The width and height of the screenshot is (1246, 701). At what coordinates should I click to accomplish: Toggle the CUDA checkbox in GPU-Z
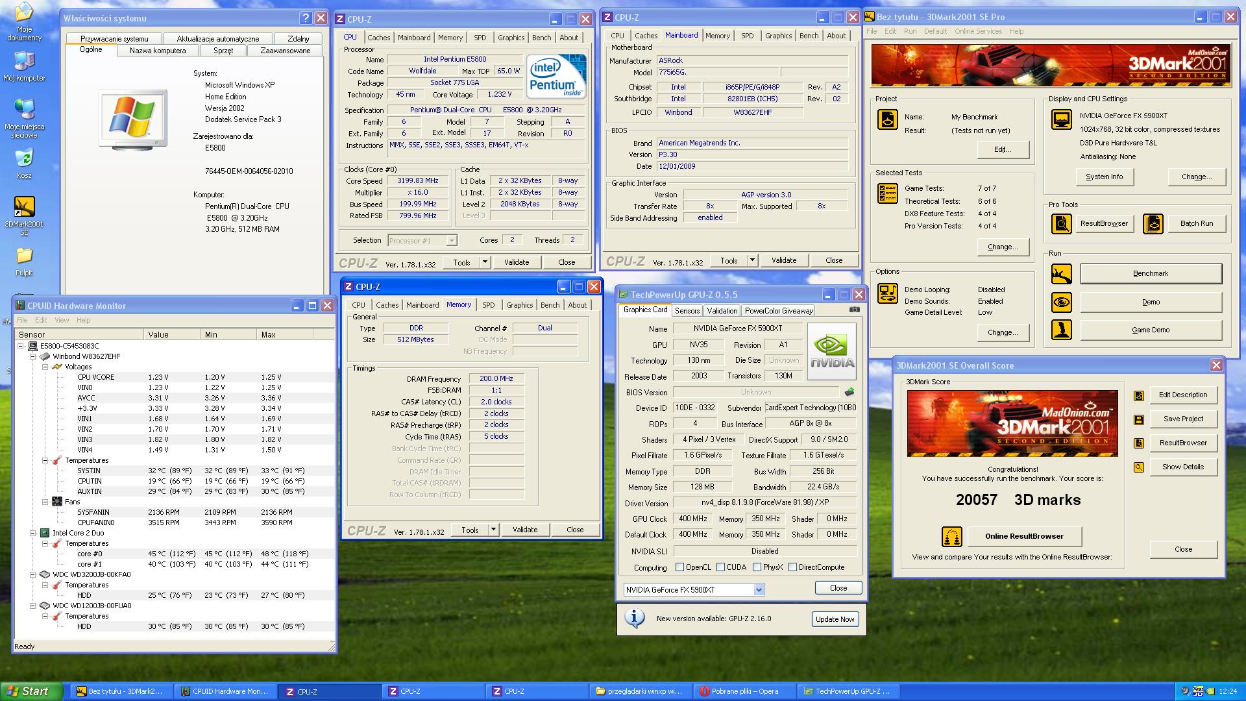click(721, 567)
